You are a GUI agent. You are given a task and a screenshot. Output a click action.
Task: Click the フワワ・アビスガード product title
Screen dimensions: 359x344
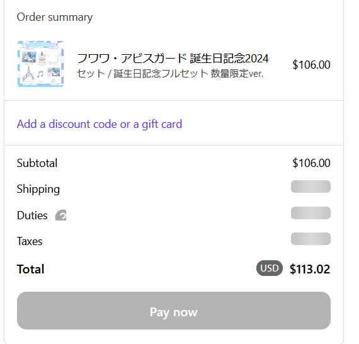pos(173,58)
